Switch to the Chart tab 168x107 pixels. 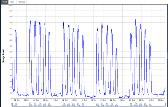(5, 2)
